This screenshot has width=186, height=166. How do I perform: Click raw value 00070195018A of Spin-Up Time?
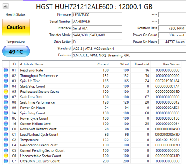click(167, 81)
